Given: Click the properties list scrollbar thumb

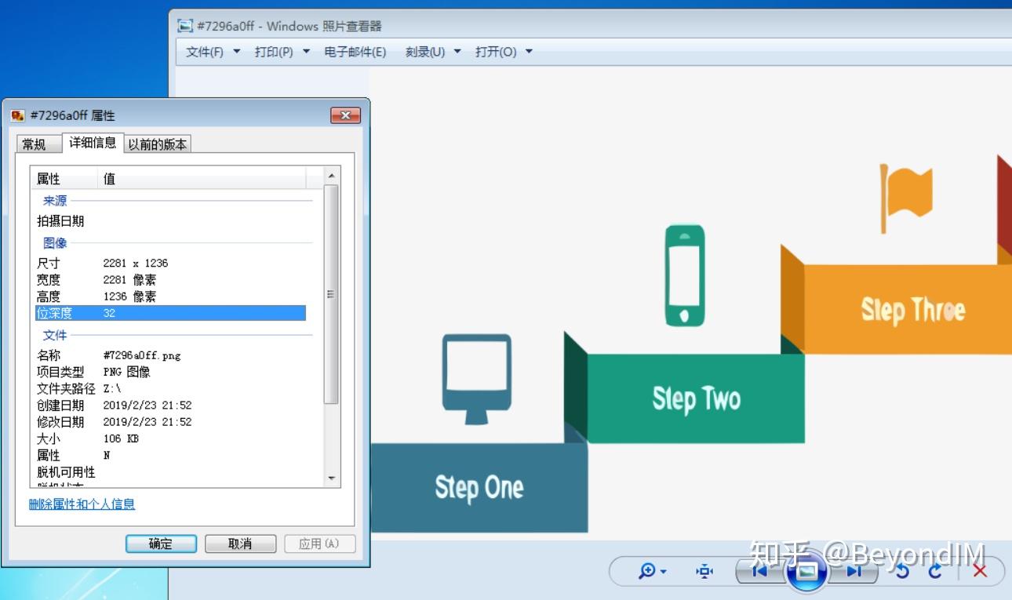Looking at the screenshot, I should click(x=331, y=294).
